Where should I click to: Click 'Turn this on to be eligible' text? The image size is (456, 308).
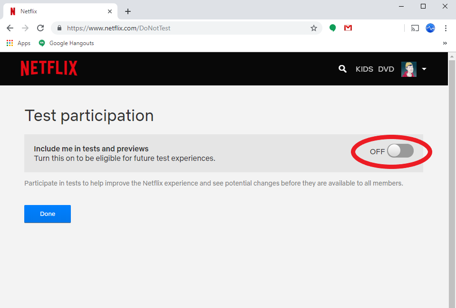[125, 158]
